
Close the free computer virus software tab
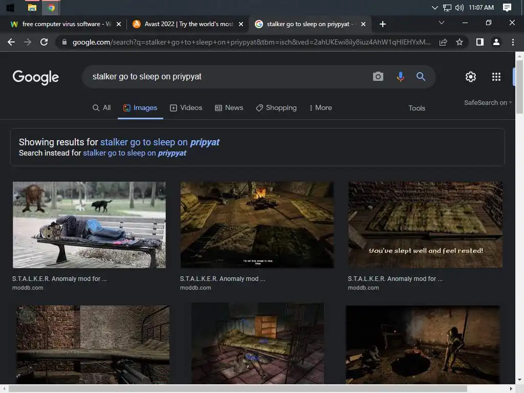119,24
